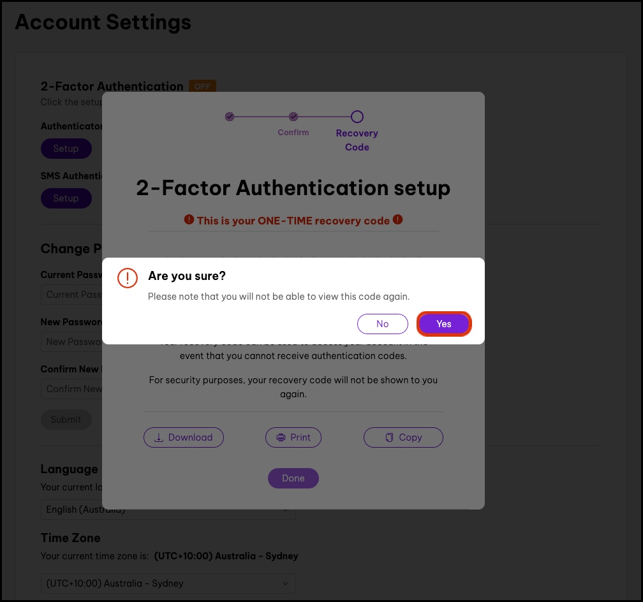
Task: Open the Time Zone dropdown
Action: (x=168, y=584)
